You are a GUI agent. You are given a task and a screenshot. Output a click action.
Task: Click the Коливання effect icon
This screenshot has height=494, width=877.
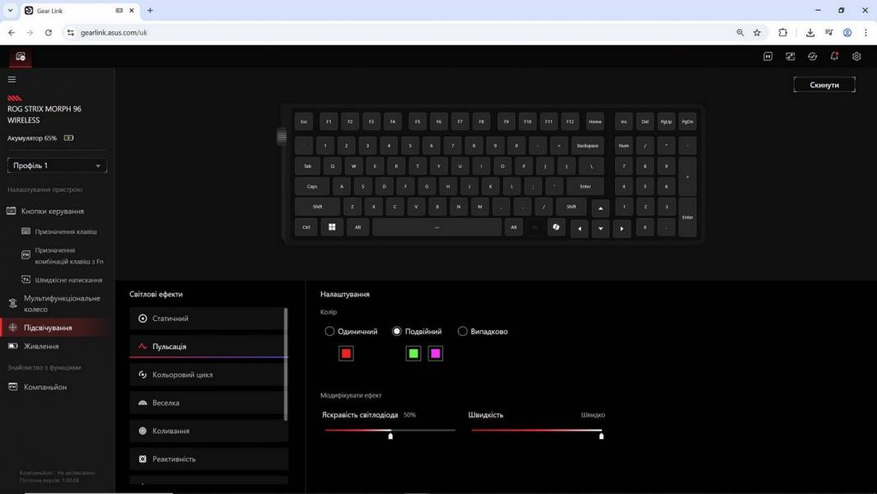pos(142,431)
